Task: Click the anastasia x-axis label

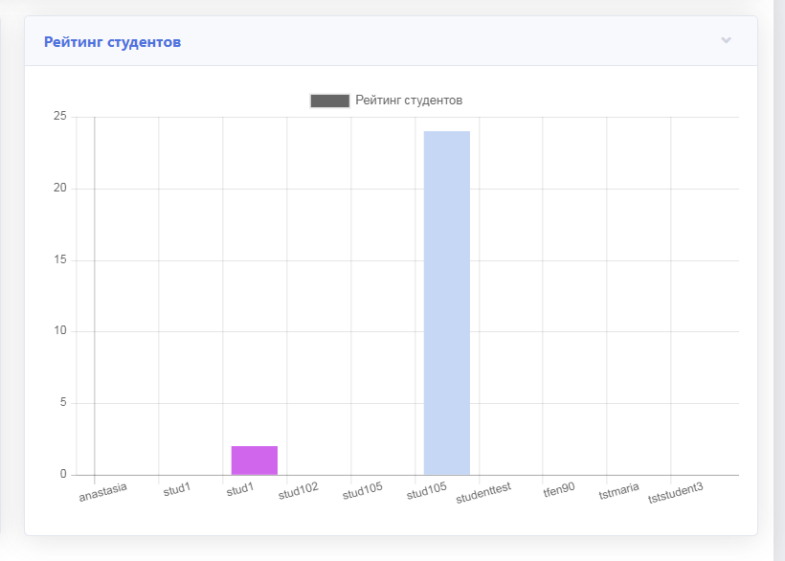Action: click(102, 492)
